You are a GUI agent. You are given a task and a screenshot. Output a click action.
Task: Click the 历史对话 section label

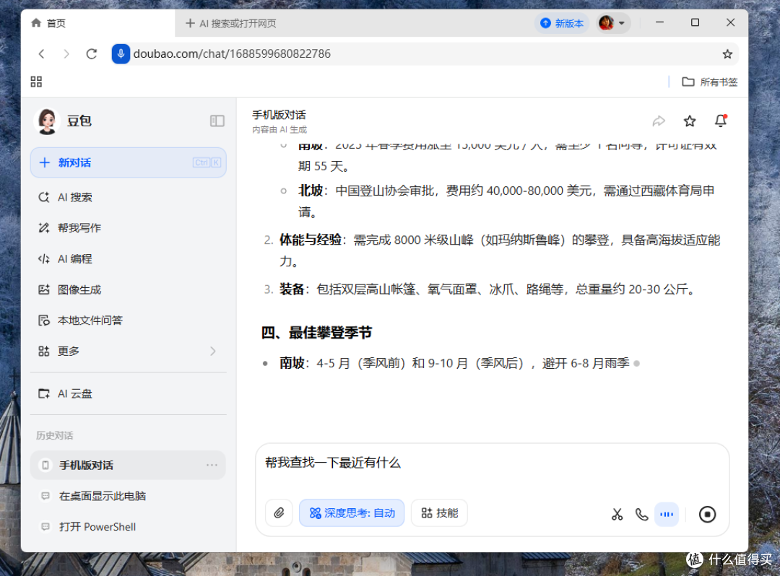click(54, 435)
